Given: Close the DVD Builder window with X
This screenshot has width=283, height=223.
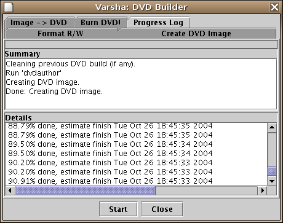Looking at the screenshot, I should pos(274,7).
